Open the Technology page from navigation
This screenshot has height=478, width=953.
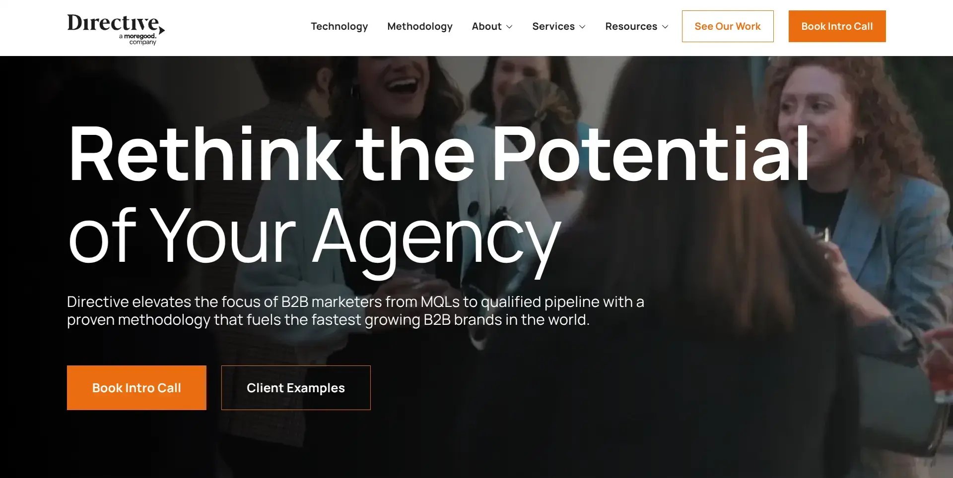(340, 26)
